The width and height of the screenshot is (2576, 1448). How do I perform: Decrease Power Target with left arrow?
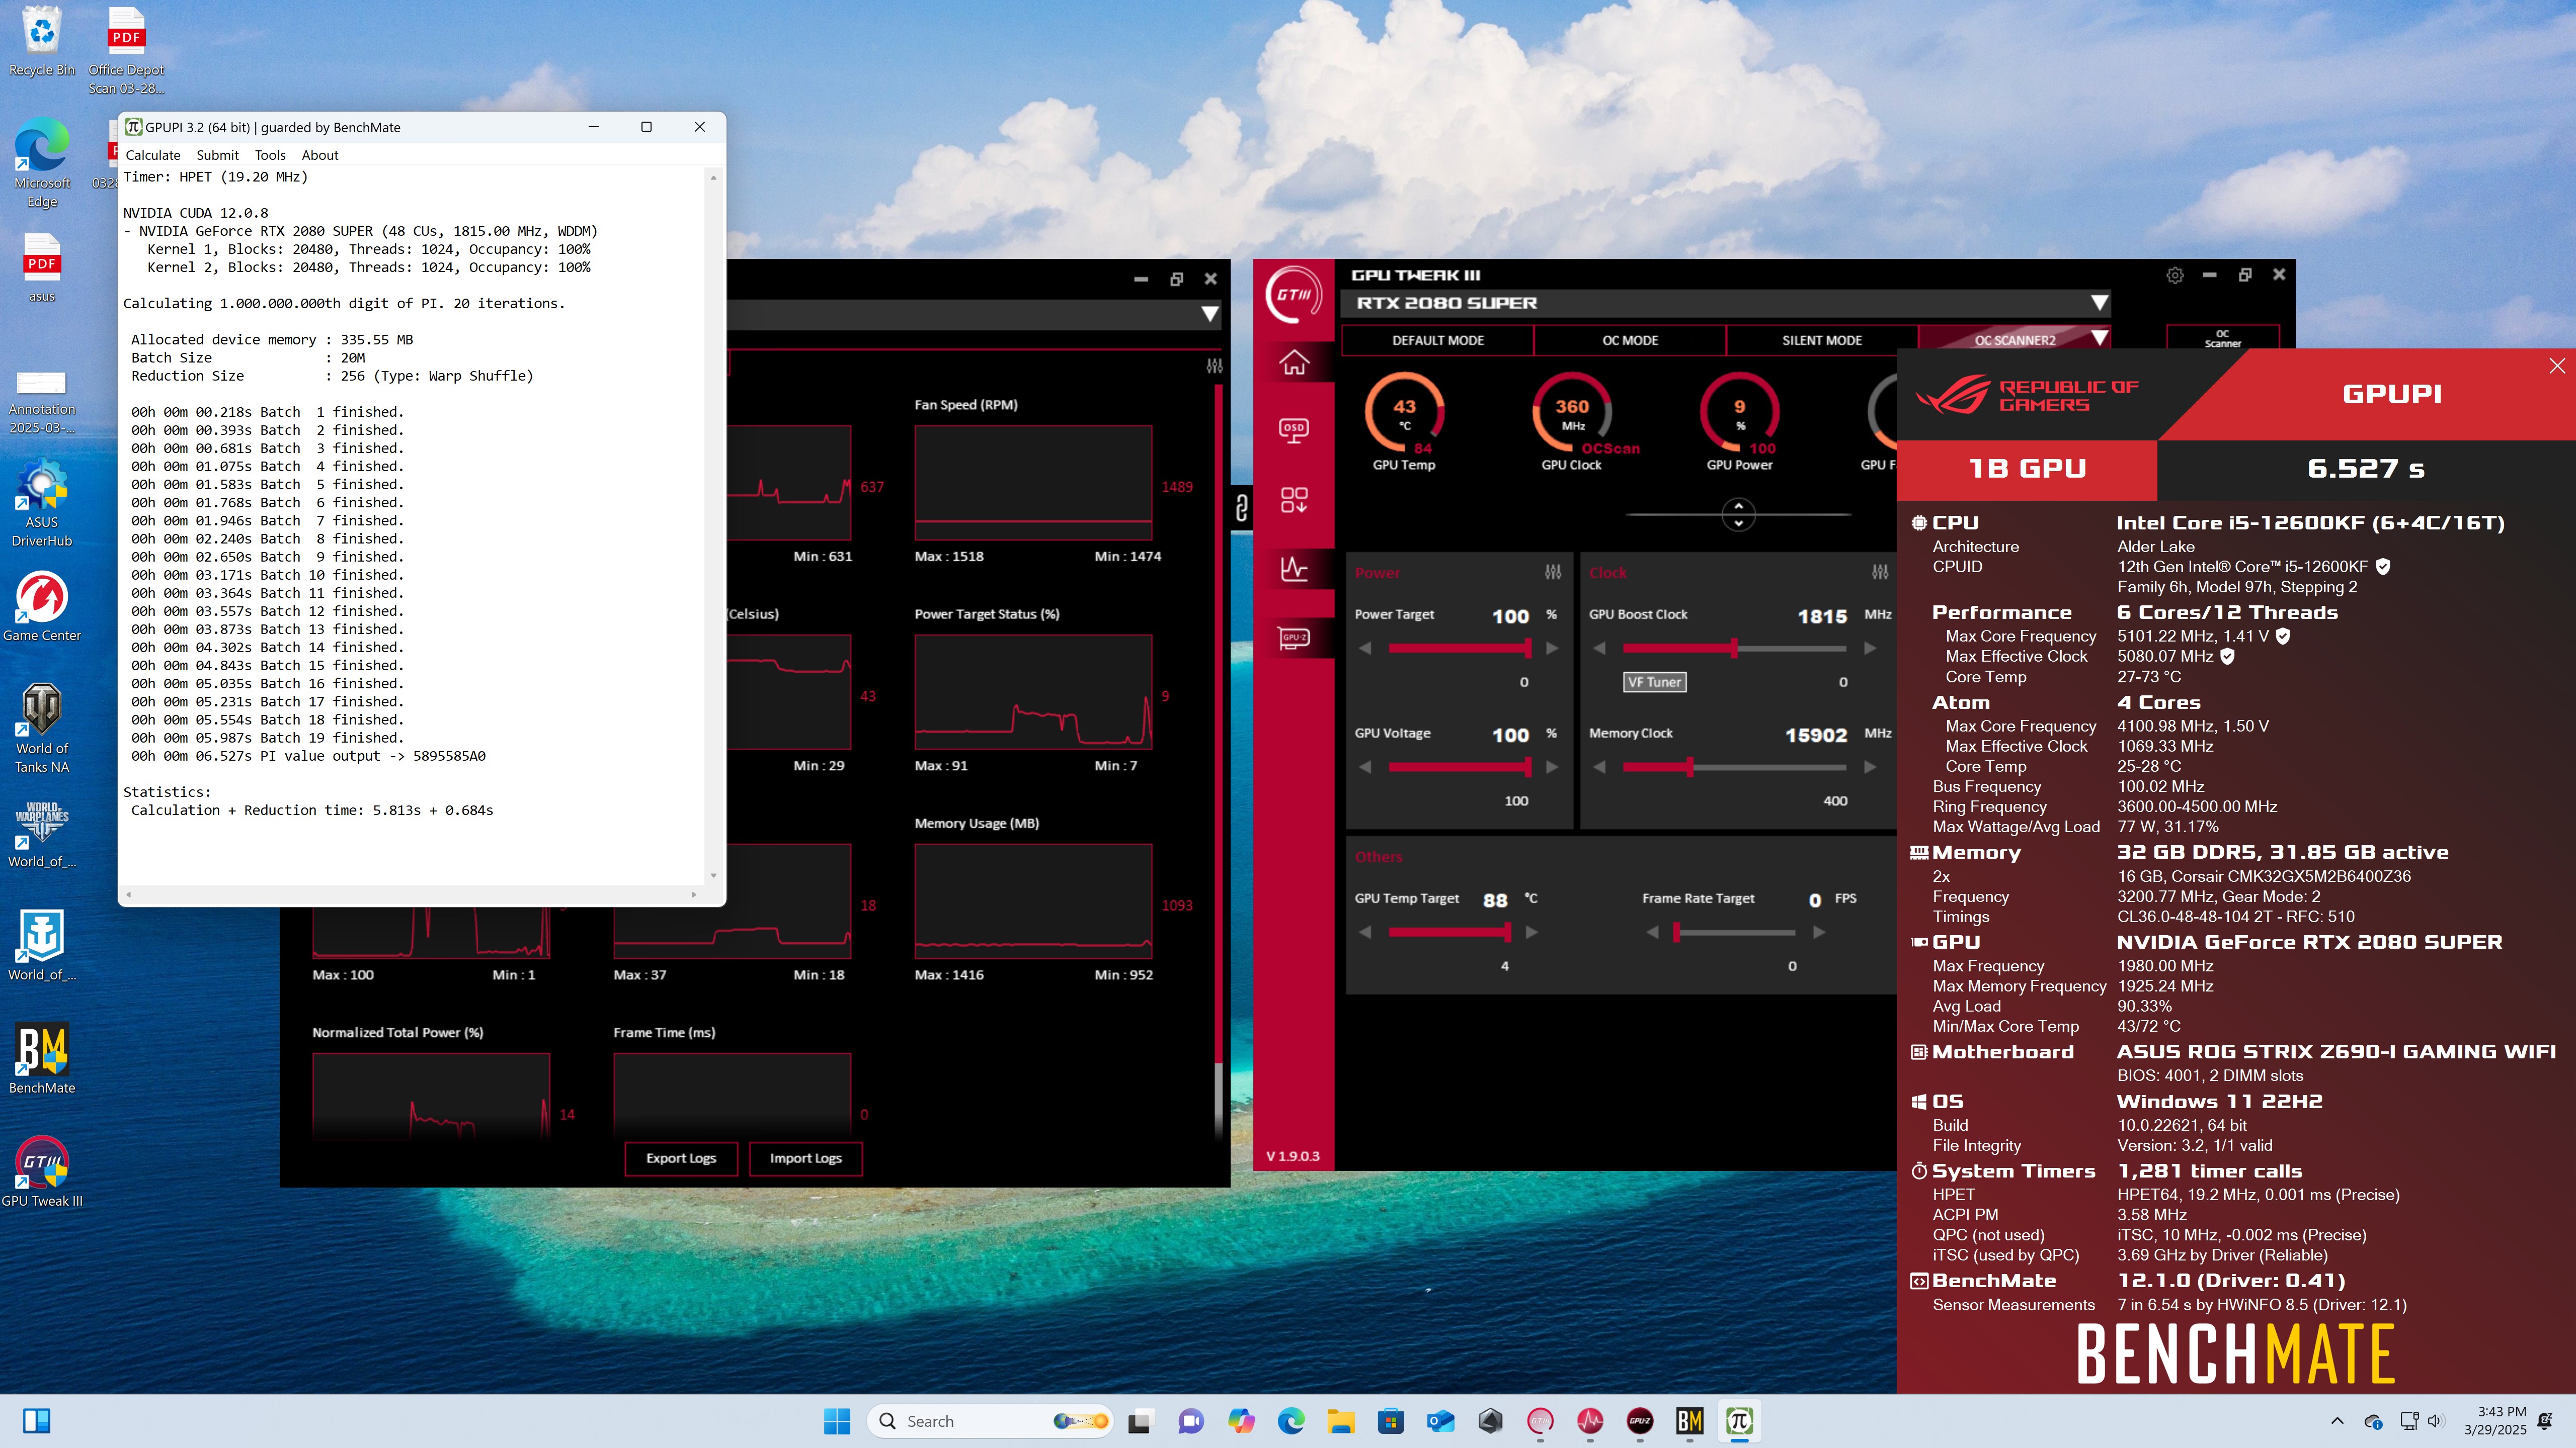coord(1365,648)
